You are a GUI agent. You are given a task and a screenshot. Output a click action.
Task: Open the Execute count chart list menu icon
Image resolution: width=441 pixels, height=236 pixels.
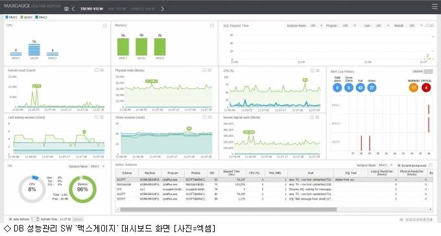[102, 70]
